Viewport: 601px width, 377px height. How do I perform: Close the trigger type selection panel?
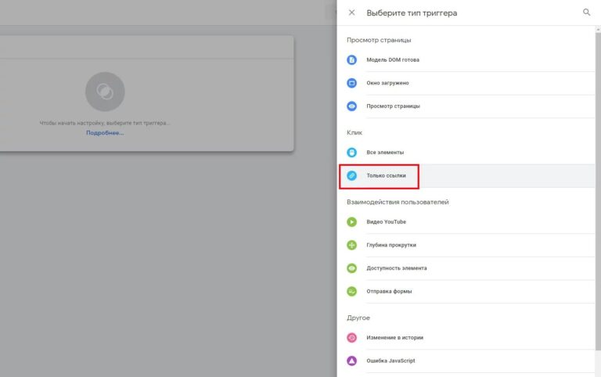click(x=351, y=13)
